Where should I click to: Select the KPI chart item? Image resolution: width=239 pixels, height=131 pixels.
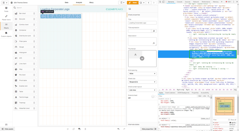tap(25, 58)
